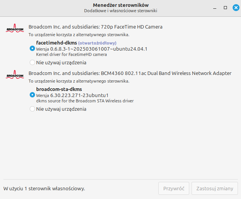This screenshot has height=199, width=241.
Task: Click version text 6.30.223.271-23ubuntu1
Action: click(x=79, y=96)
